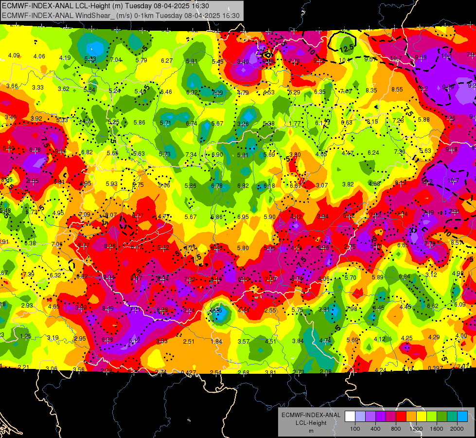The width and height of the screenshot is (476, 438).
Task: Click the wind shear value 7.04
Action: (116, 60)
